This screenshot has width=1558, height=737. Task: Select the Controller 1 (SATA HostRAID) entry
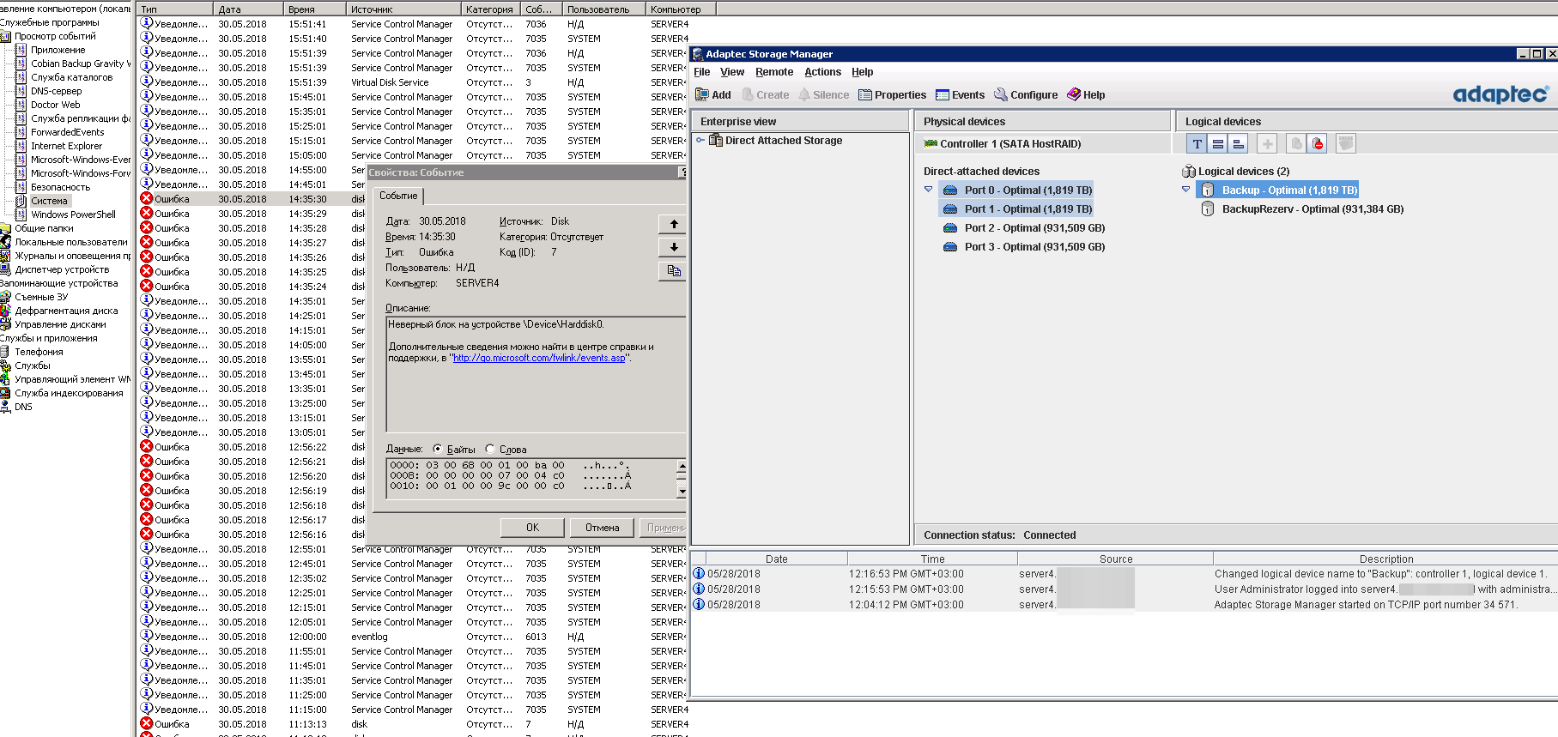pos(1002,144)
